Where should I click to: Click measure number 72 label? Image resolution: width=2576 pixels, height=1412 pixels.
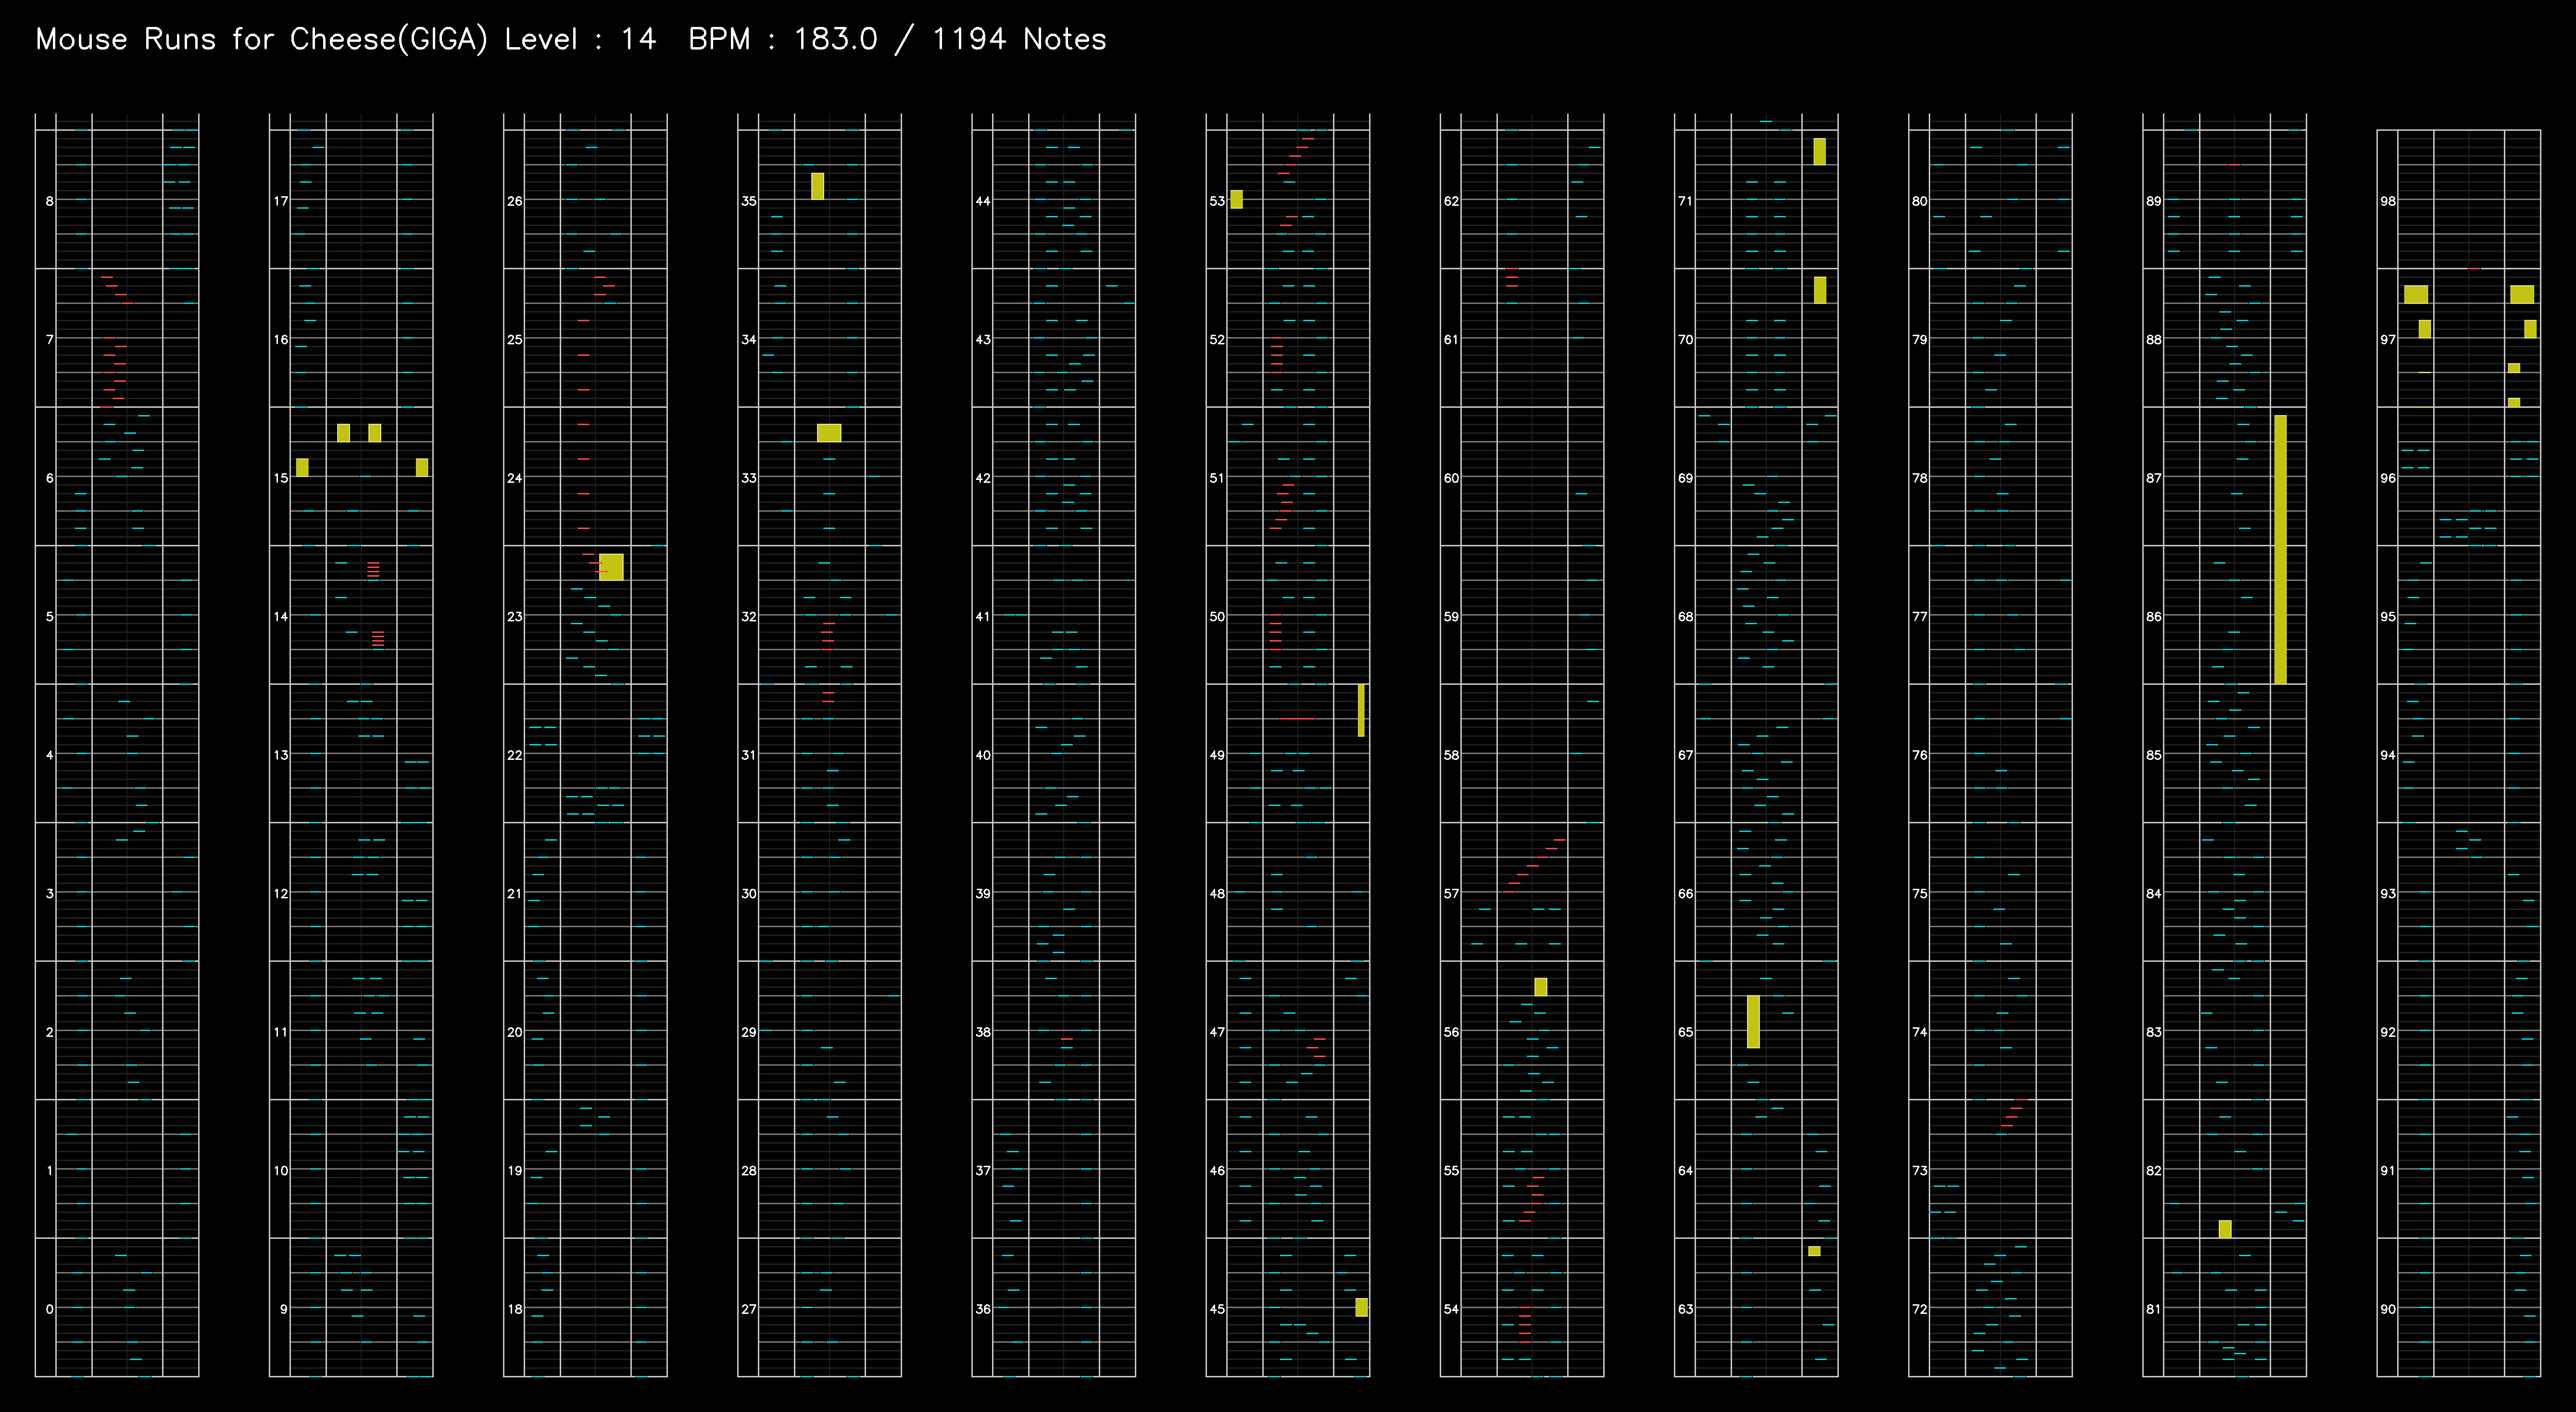pyautogui.click(x=1920, y=1309)
